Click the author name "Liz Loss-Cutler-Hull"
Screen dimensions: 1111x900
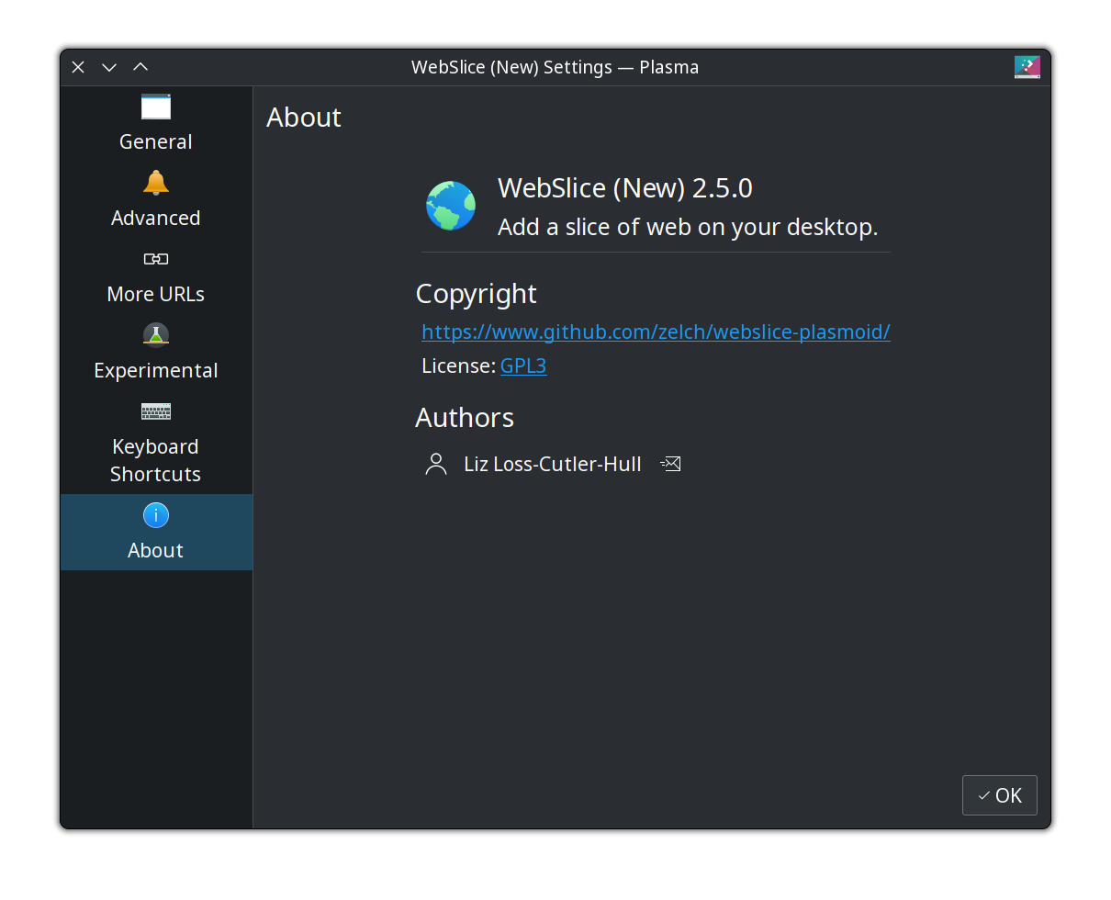553,464
